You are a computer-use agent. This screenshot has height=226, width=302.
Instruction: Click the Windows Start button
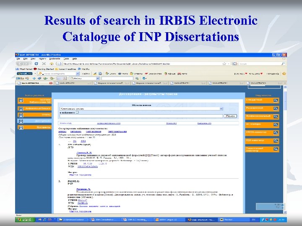pos(25,220)
